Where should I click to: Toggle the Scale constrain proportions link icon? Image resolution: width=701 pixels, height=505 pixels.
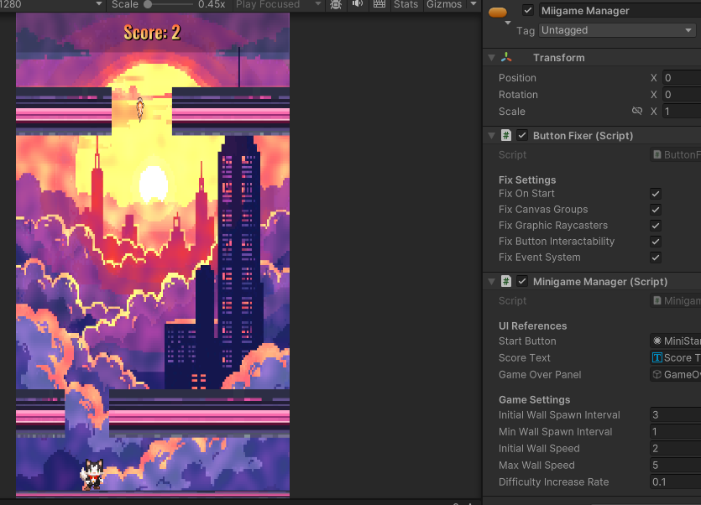coord(637,111)
